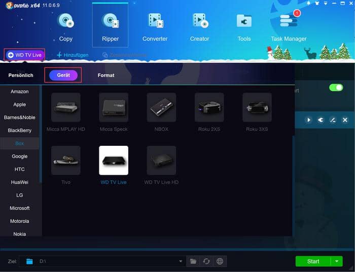Select Apple in the device list
The image size is (355, 272).
coord(20,104)
